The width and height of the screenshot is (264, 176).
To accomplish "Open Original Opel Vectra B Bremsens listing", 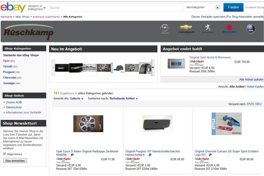I will pos(211,57).
